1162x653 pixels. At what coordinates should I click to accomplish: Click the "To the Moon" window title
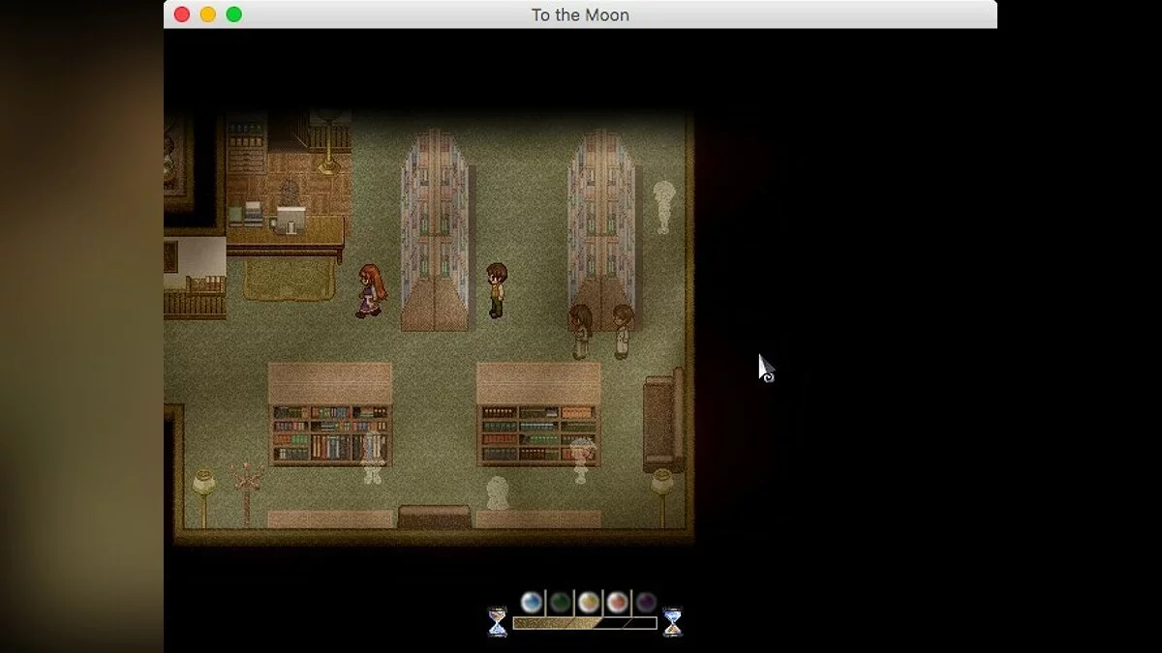pyautogui.click(x=580, y=15)
